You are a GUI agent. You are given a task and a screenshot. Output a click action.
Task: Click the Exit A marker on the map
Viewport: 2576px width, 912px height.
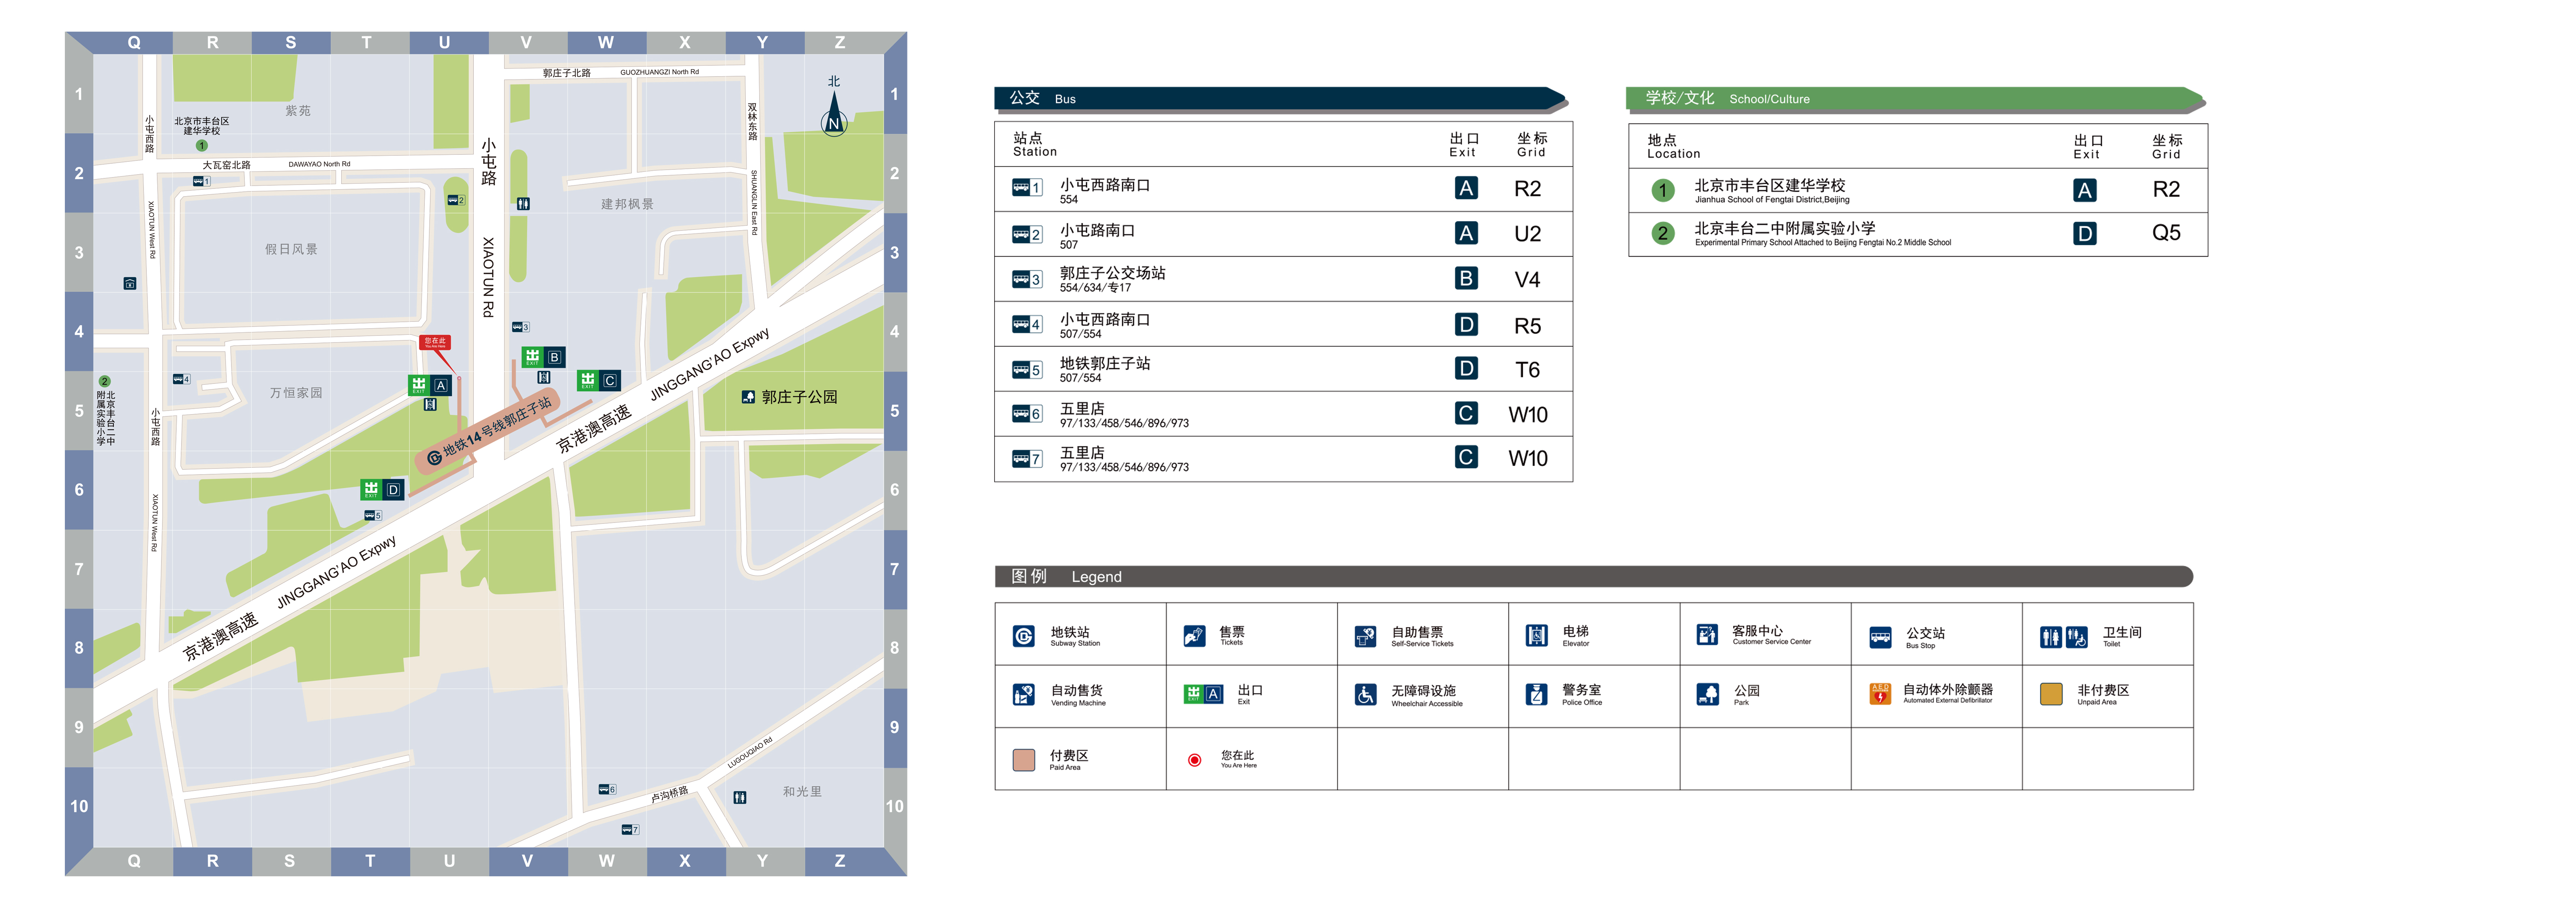pyautogui.click(x=430, y=385)
